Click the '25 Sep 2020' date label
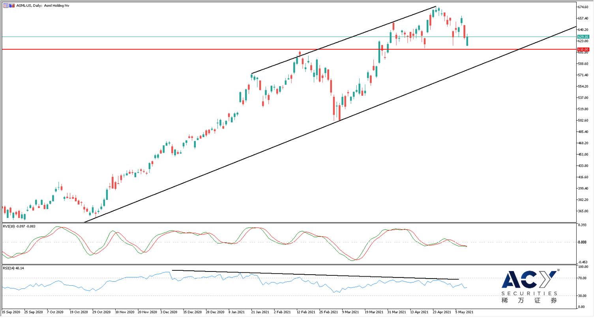The width and height of the screenshot is (594, 318). 33,312
